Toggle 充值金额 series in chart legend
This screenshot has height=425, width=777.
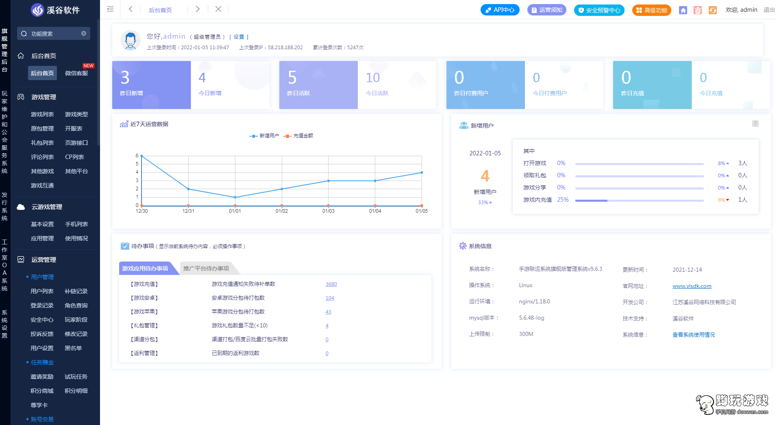[298, 136]
